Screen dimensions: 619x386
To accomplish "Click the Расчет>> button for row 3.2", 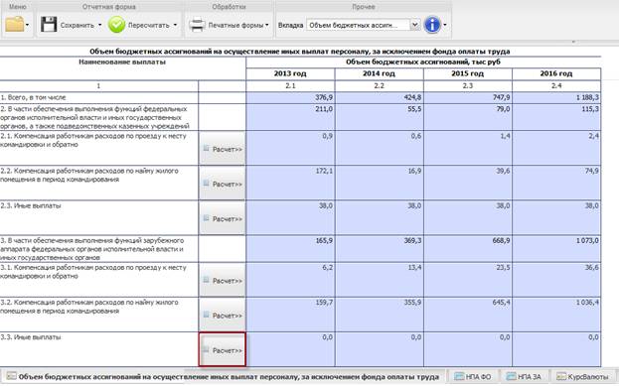I will tap(223, 315).
